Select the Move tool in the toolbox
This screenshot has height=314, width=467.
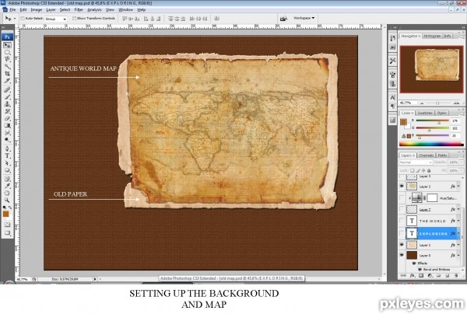point(7,45)
